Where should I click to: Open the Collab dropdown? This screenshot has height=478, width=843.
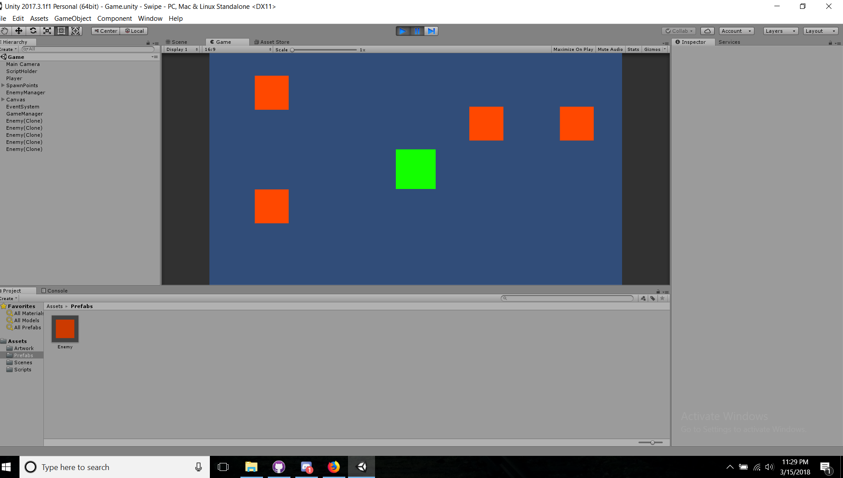tap(679, 31)
